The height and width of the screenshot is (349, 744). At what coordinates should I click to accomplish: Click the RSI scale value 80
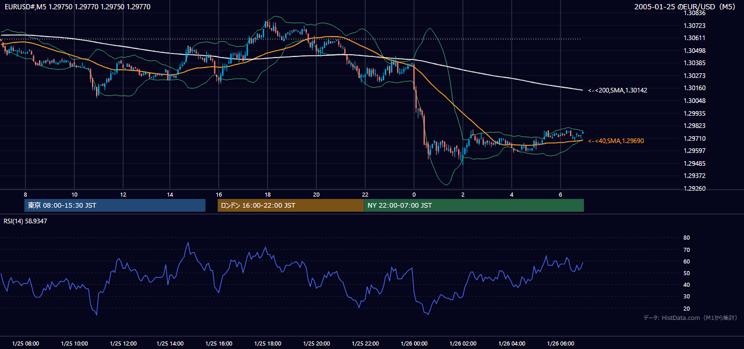point(686,238)
